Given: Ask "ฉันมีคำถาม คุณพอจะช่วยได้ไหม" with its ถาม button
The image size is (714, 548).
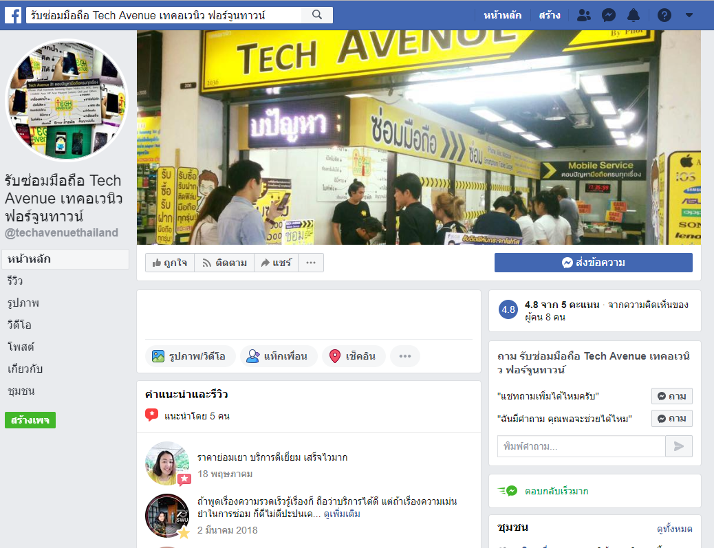Looking at the screenshot, I should 672,418.
